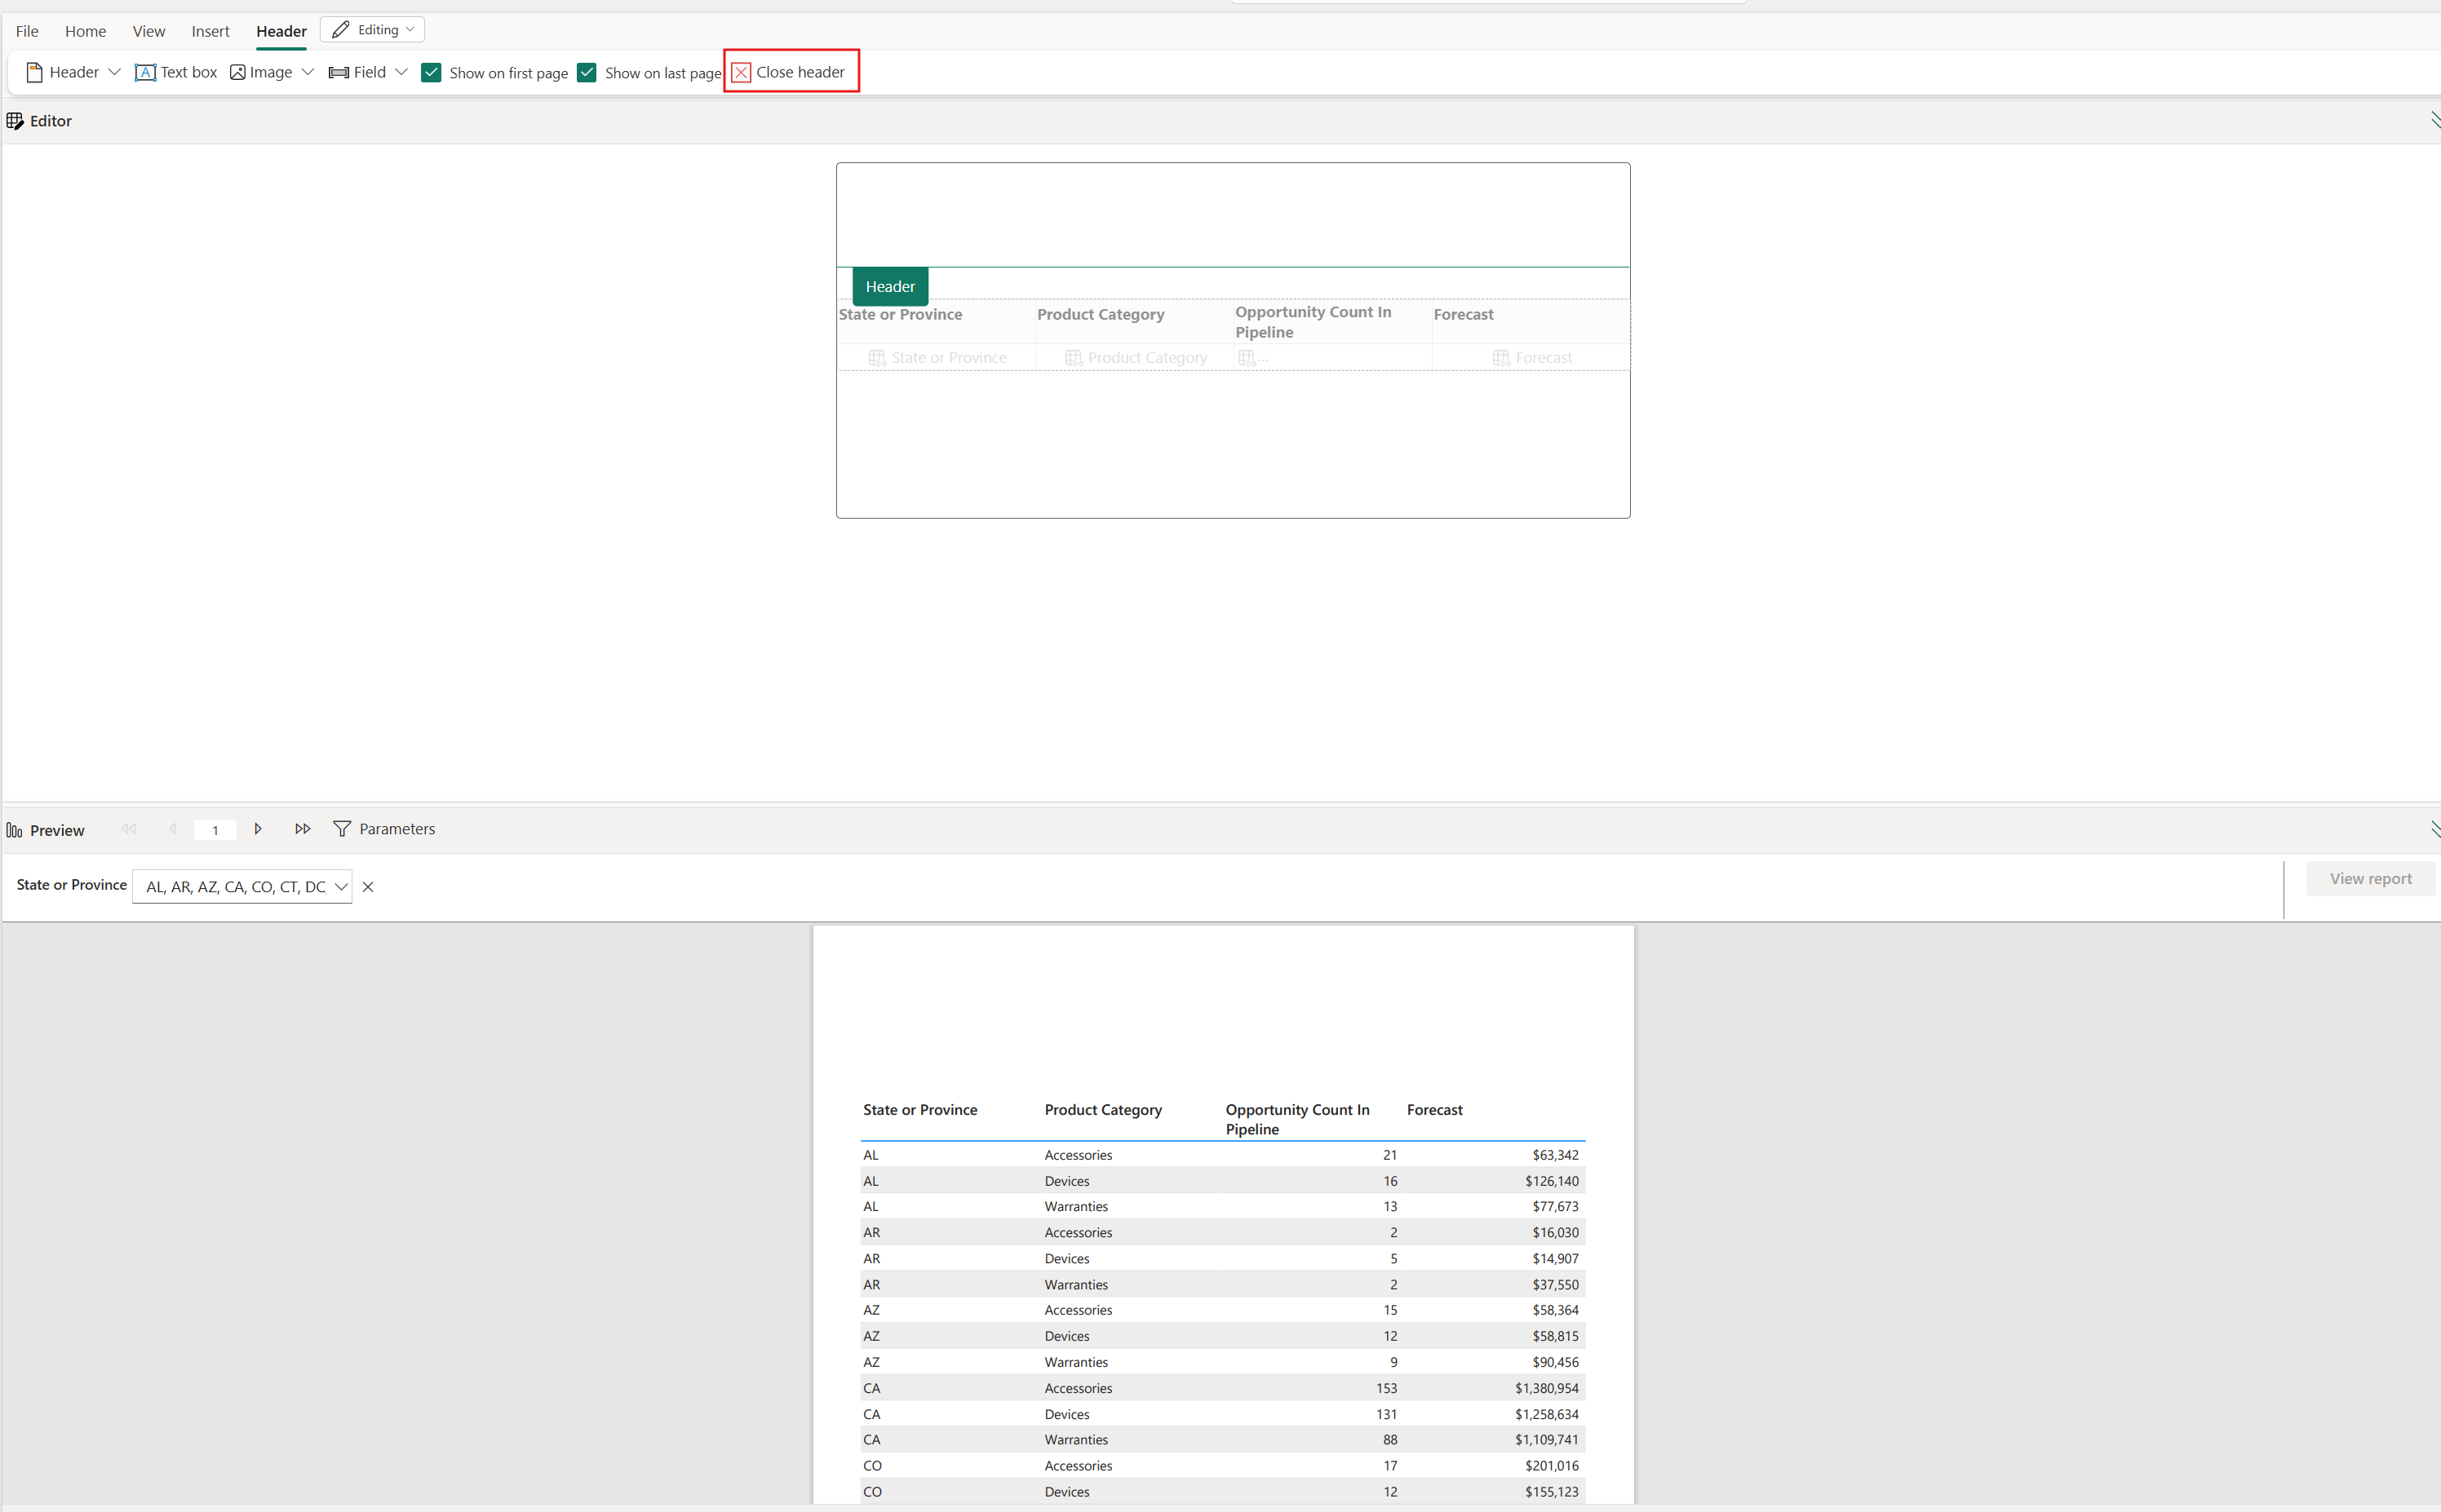Enable editing mode checkbox
The height and width of the screenshot is (1512, 2441).
(373, 29)
